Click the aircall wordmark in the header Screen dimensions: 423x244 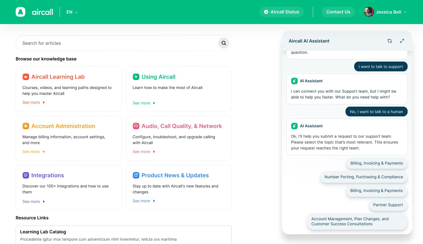43,12
